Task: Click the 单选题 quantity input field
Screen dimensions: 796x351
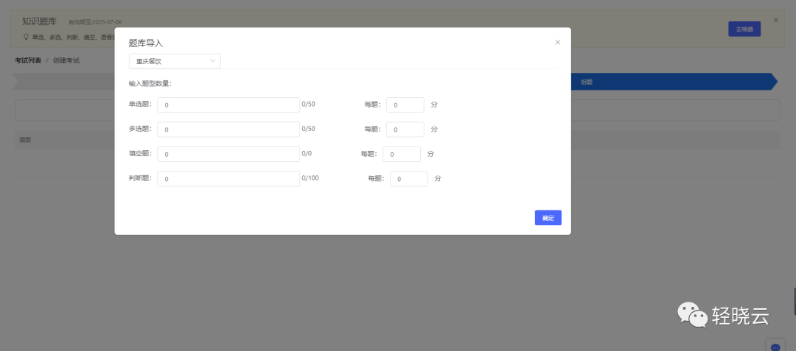Action: coord(228,105)
